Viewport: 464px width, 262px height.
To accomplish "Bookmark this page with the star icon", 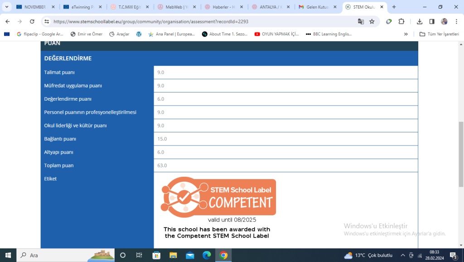I will click(372, 21).
